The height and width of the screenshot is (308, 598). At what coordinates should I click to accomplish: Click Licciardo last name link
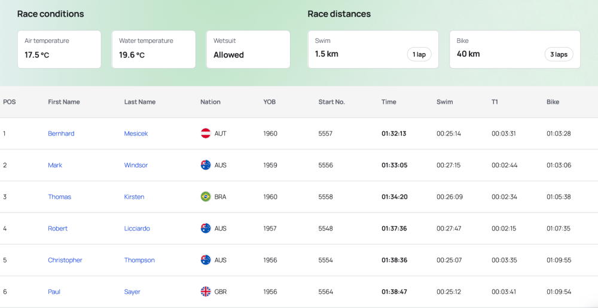tap(137, 229)
